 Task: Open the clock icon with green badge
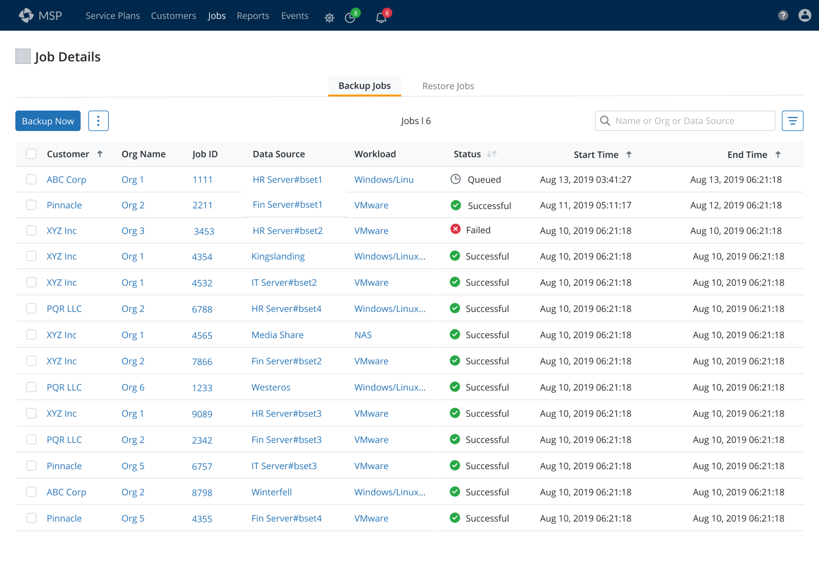350,18
